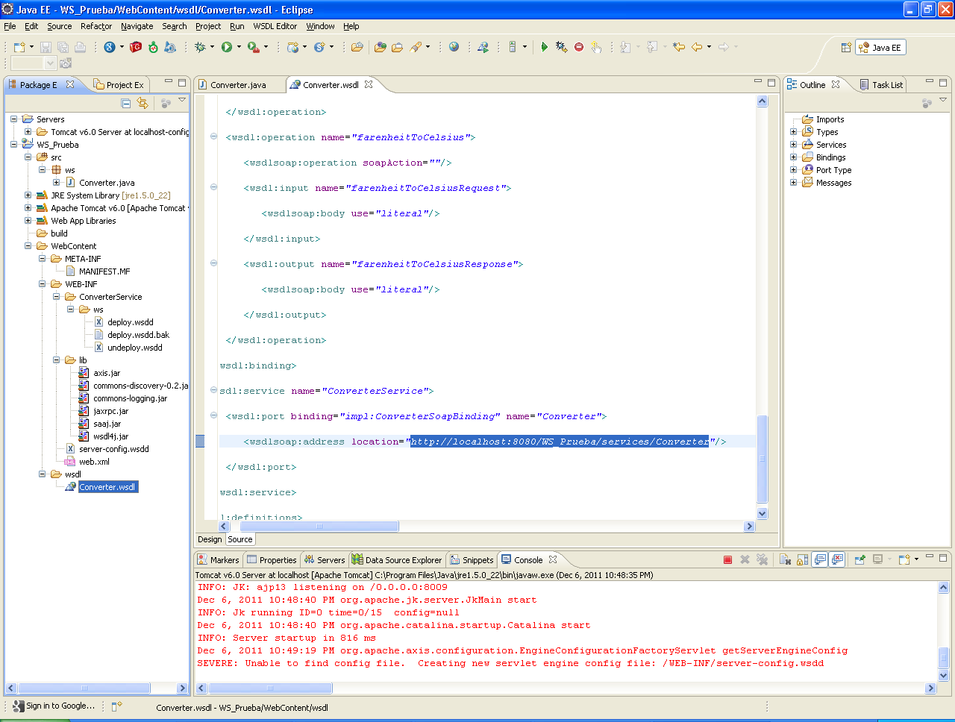Viewport: 955px width, 722px height.
Task: Click the Search flashlight toolbar icon
Action: (417, 47)
